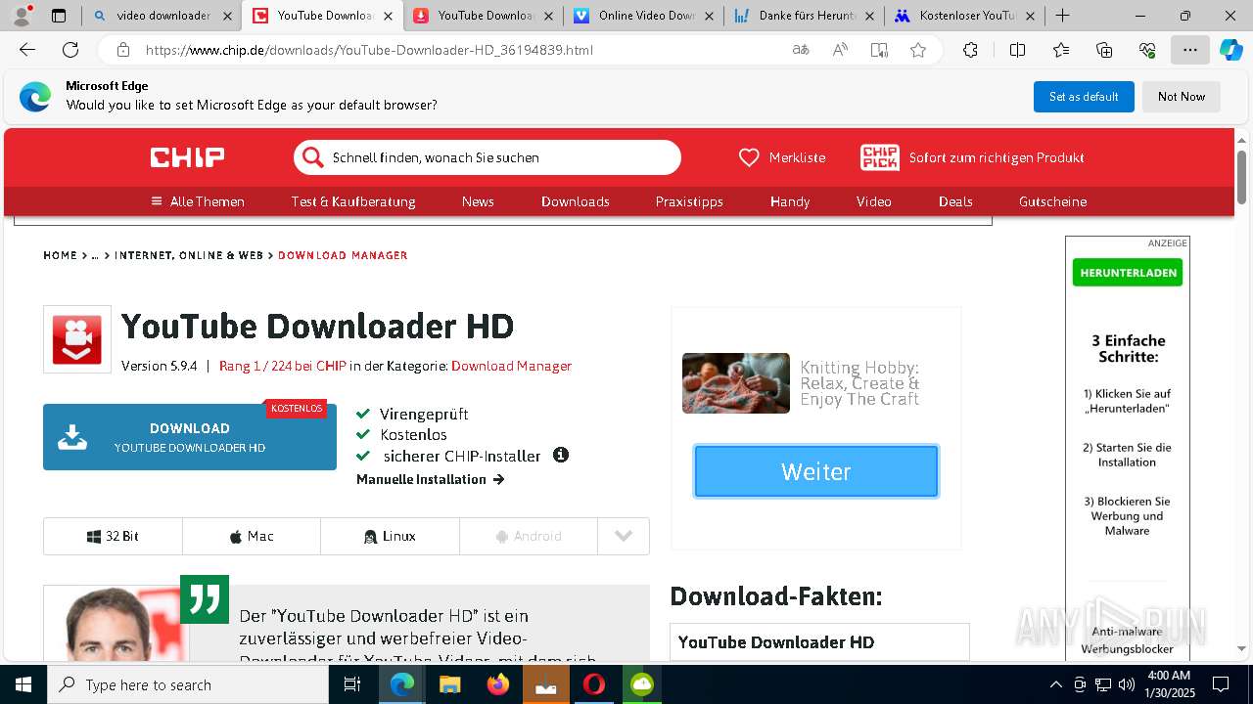Expand more platforms dropdown arrow
Image resolution: width=1253 pixels, height=704 pixels.
(624, 536)
